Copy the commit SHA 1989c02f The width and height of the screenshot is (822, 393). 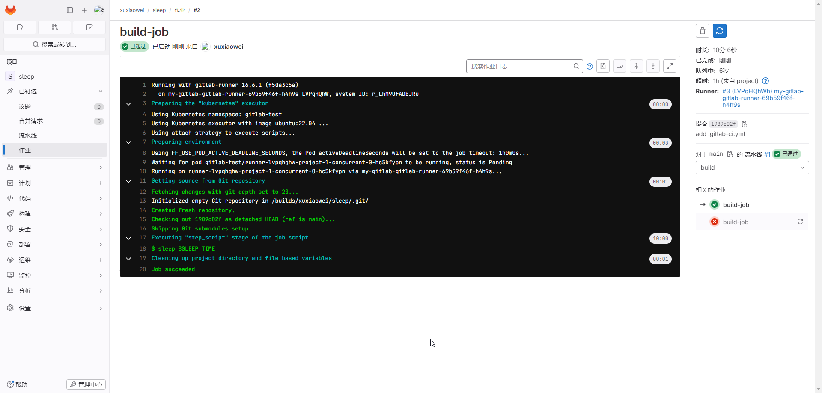coord(745,124)
